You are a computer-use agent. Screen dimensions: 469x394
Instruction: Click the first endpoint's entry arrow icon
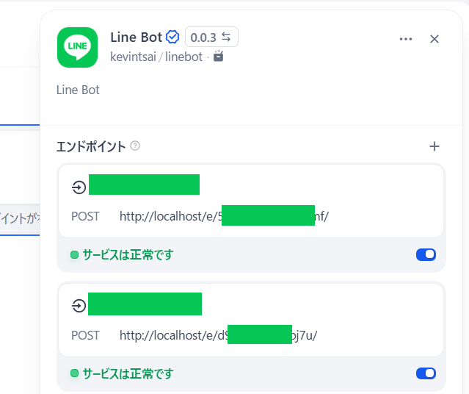click(x=79, y=187)
